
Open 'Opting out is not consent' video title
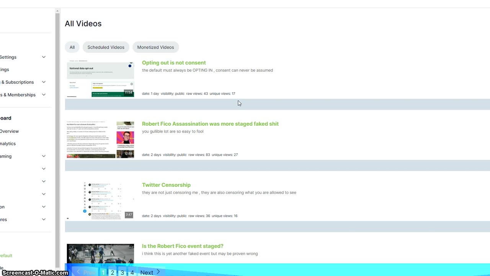tap(174, 62)
